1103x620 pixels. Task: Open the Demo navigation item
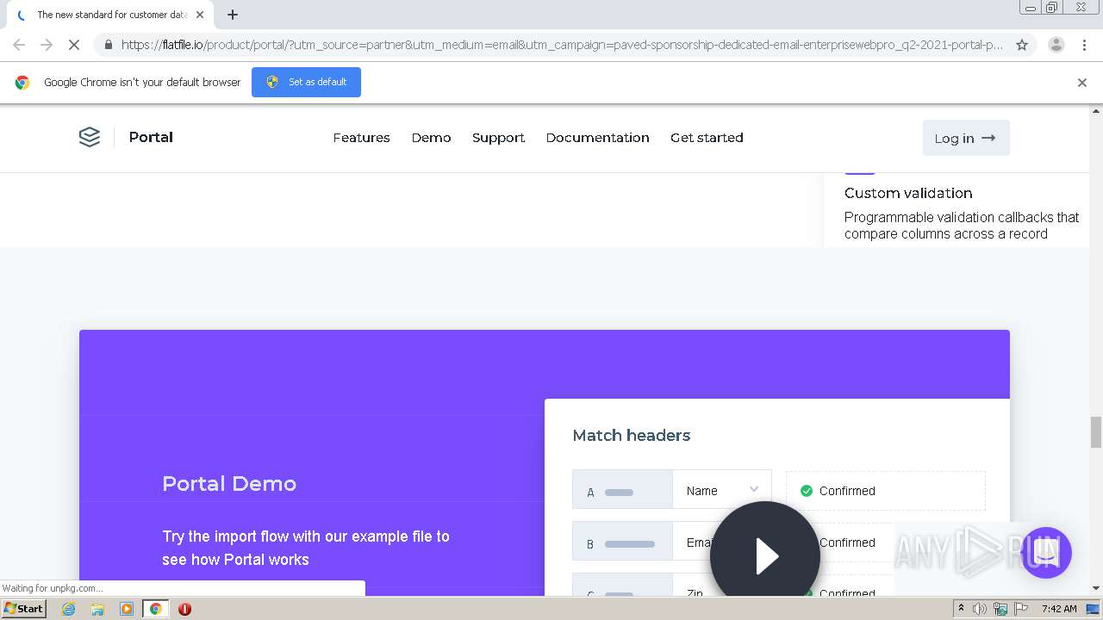[x=431, y=138]
